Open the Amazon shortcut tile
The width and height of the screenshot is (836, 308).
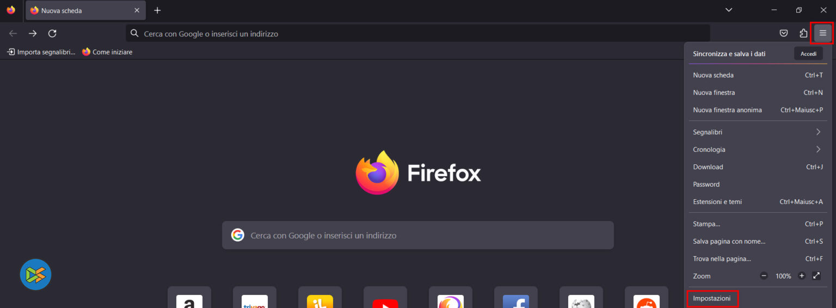click(189, 297)
